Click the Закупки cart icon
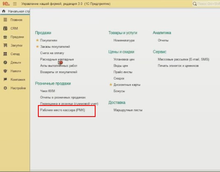Screen dimensions: 220x172 click(x=5, y=46)
